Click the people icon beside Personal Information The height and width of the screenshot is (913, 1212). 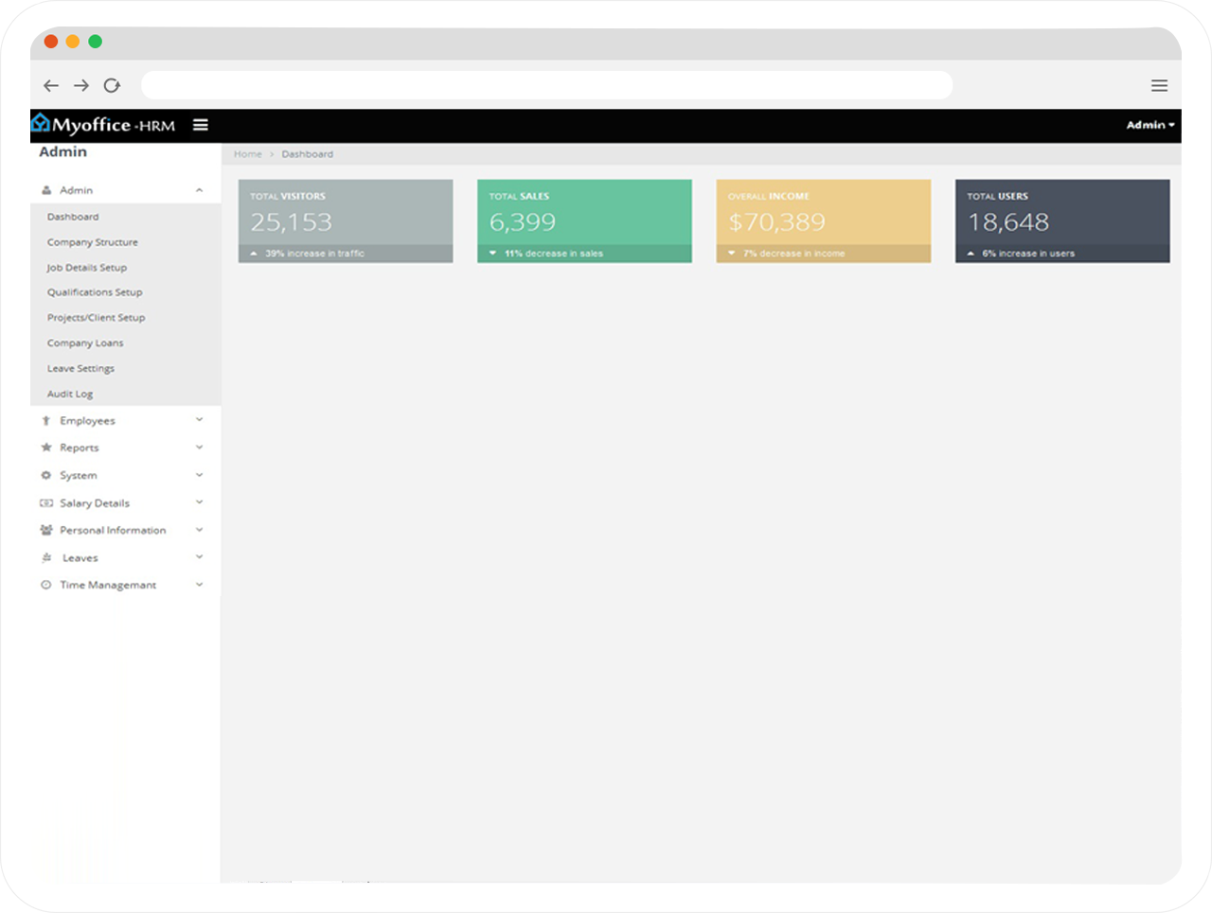[45, 531]
